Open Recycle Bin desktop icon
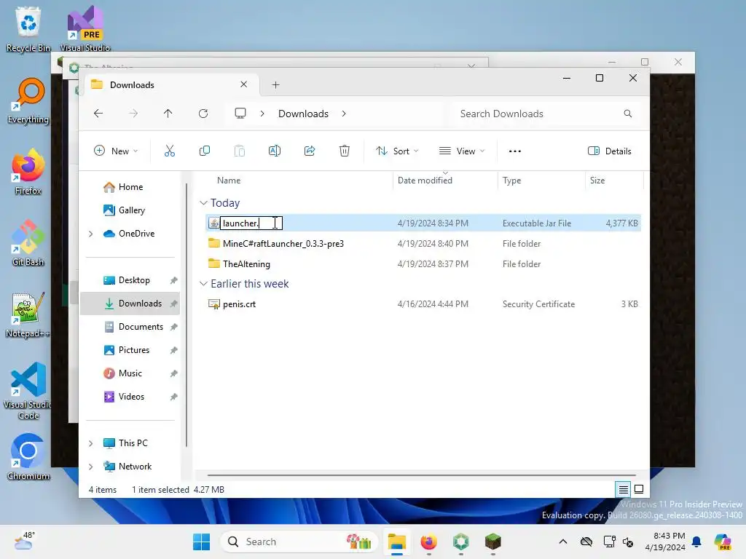Image resolution: width=746 pixels, height=559 pixels. pos(28,28)
